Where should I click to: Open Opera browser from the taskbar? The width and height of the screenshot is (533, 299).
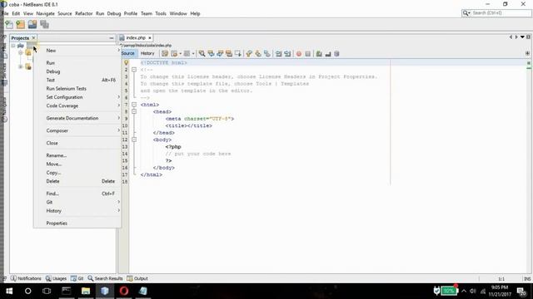124,291
